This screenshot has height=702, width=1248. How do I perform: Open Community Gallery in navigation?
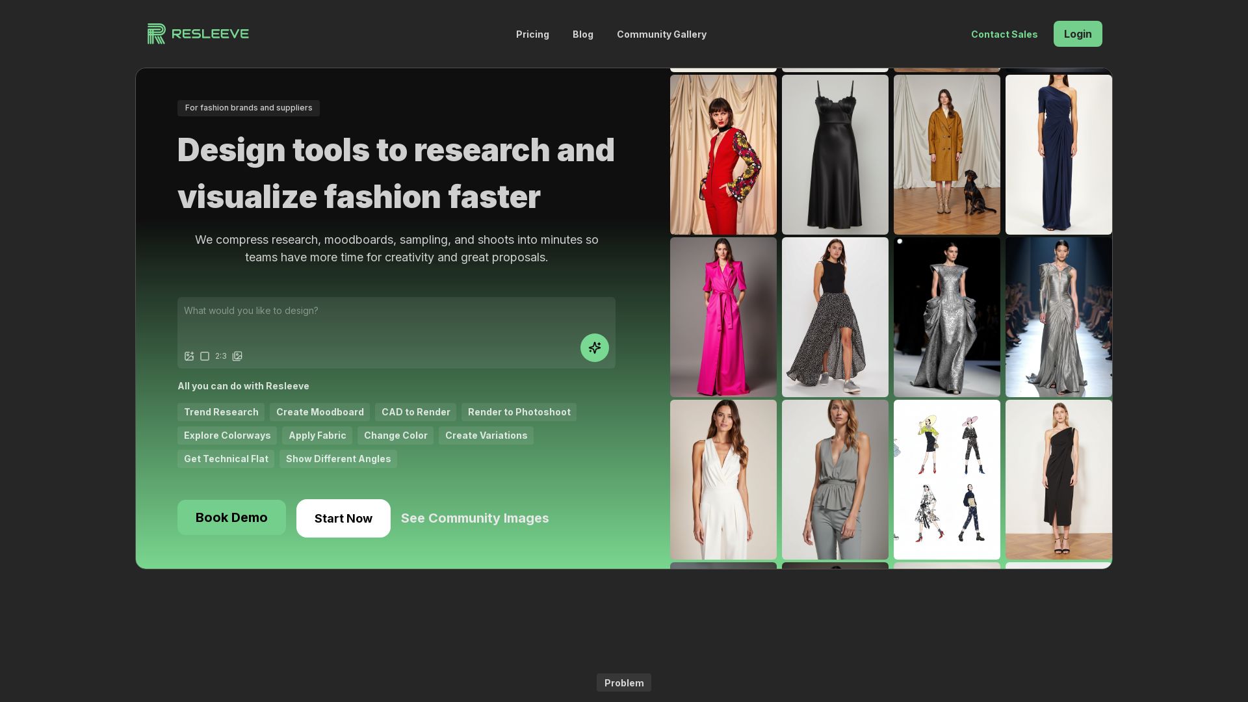661,34
